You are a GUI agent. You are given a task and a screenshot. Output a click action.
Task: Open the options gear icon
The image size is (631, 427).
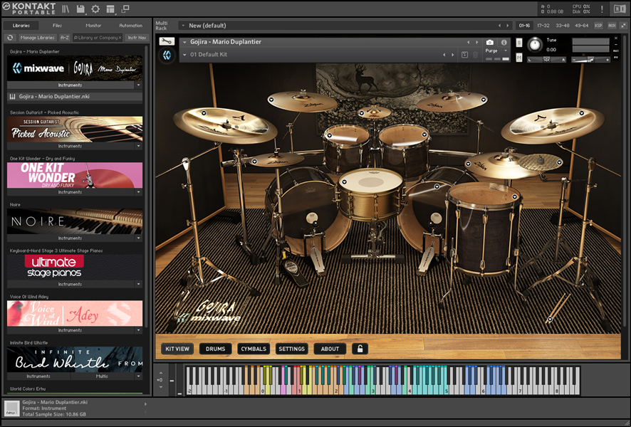[x=95, y=9]
